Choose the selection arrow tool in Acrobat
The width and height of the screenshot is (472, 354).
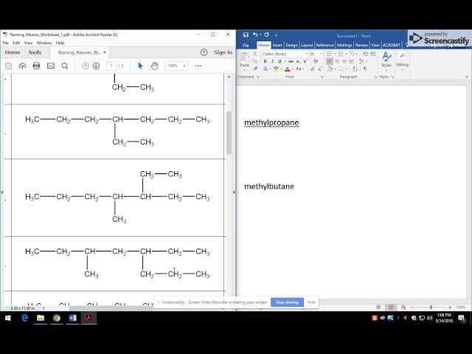(x=140, y=66)
